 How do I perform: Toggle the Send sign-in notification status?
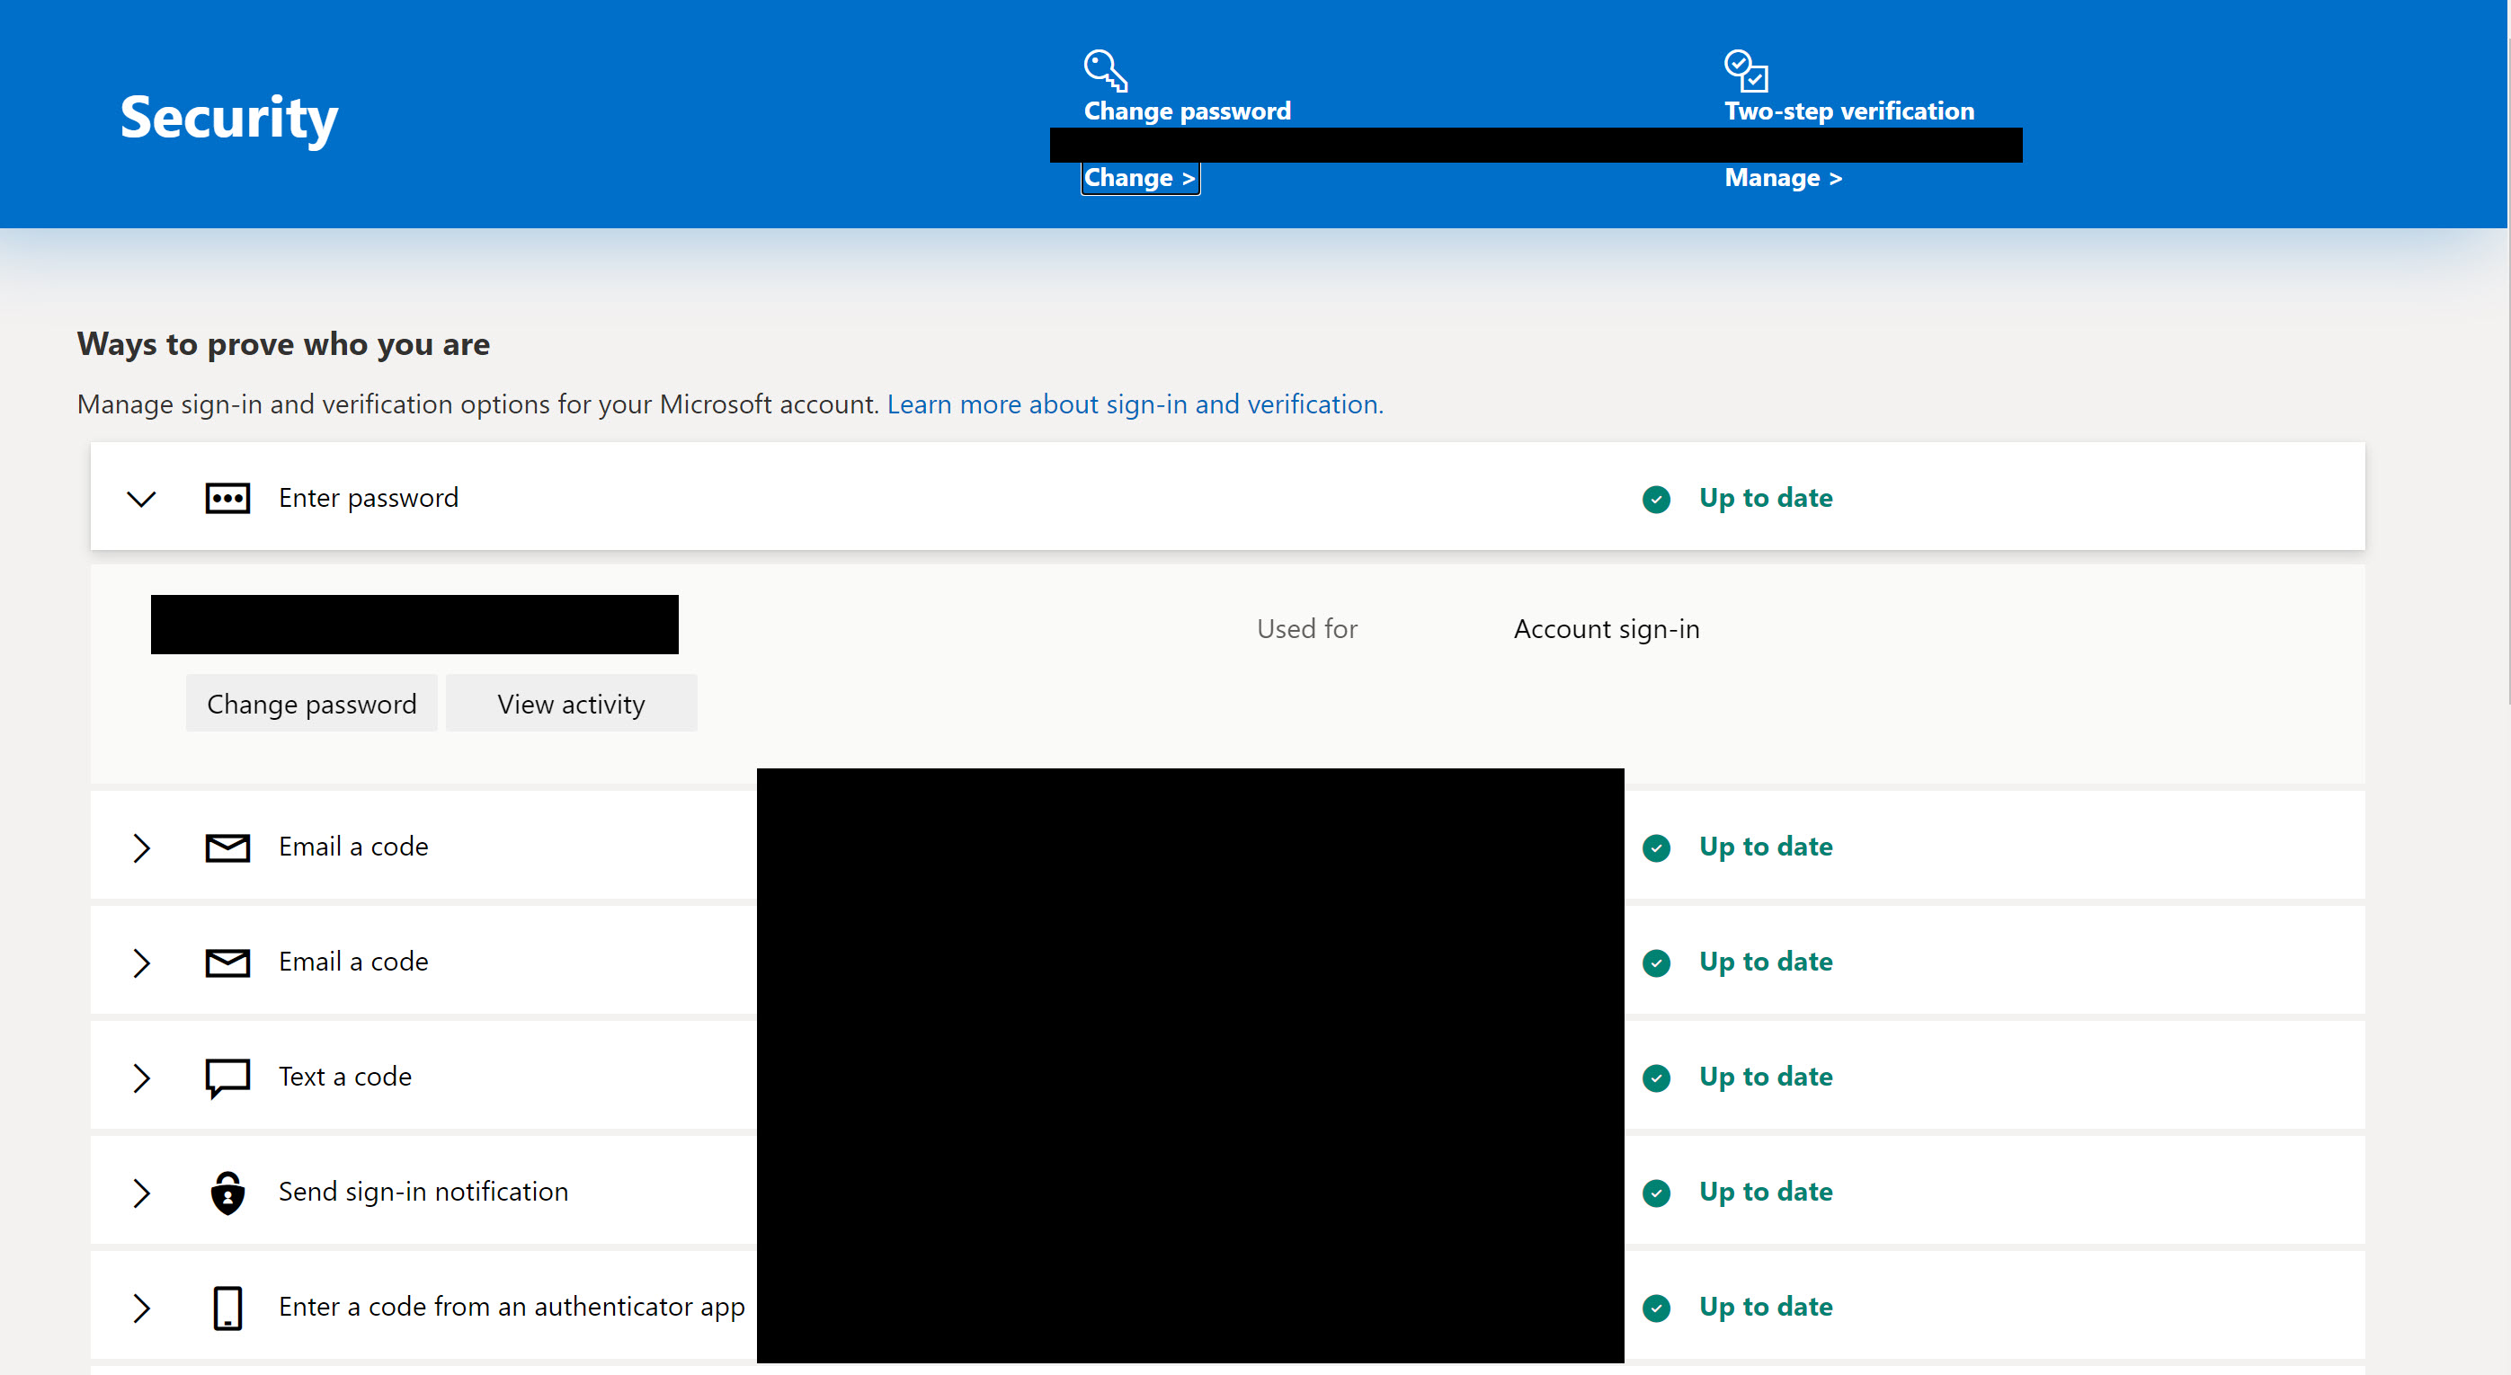pyautogui.click(x=144, y=1191)
